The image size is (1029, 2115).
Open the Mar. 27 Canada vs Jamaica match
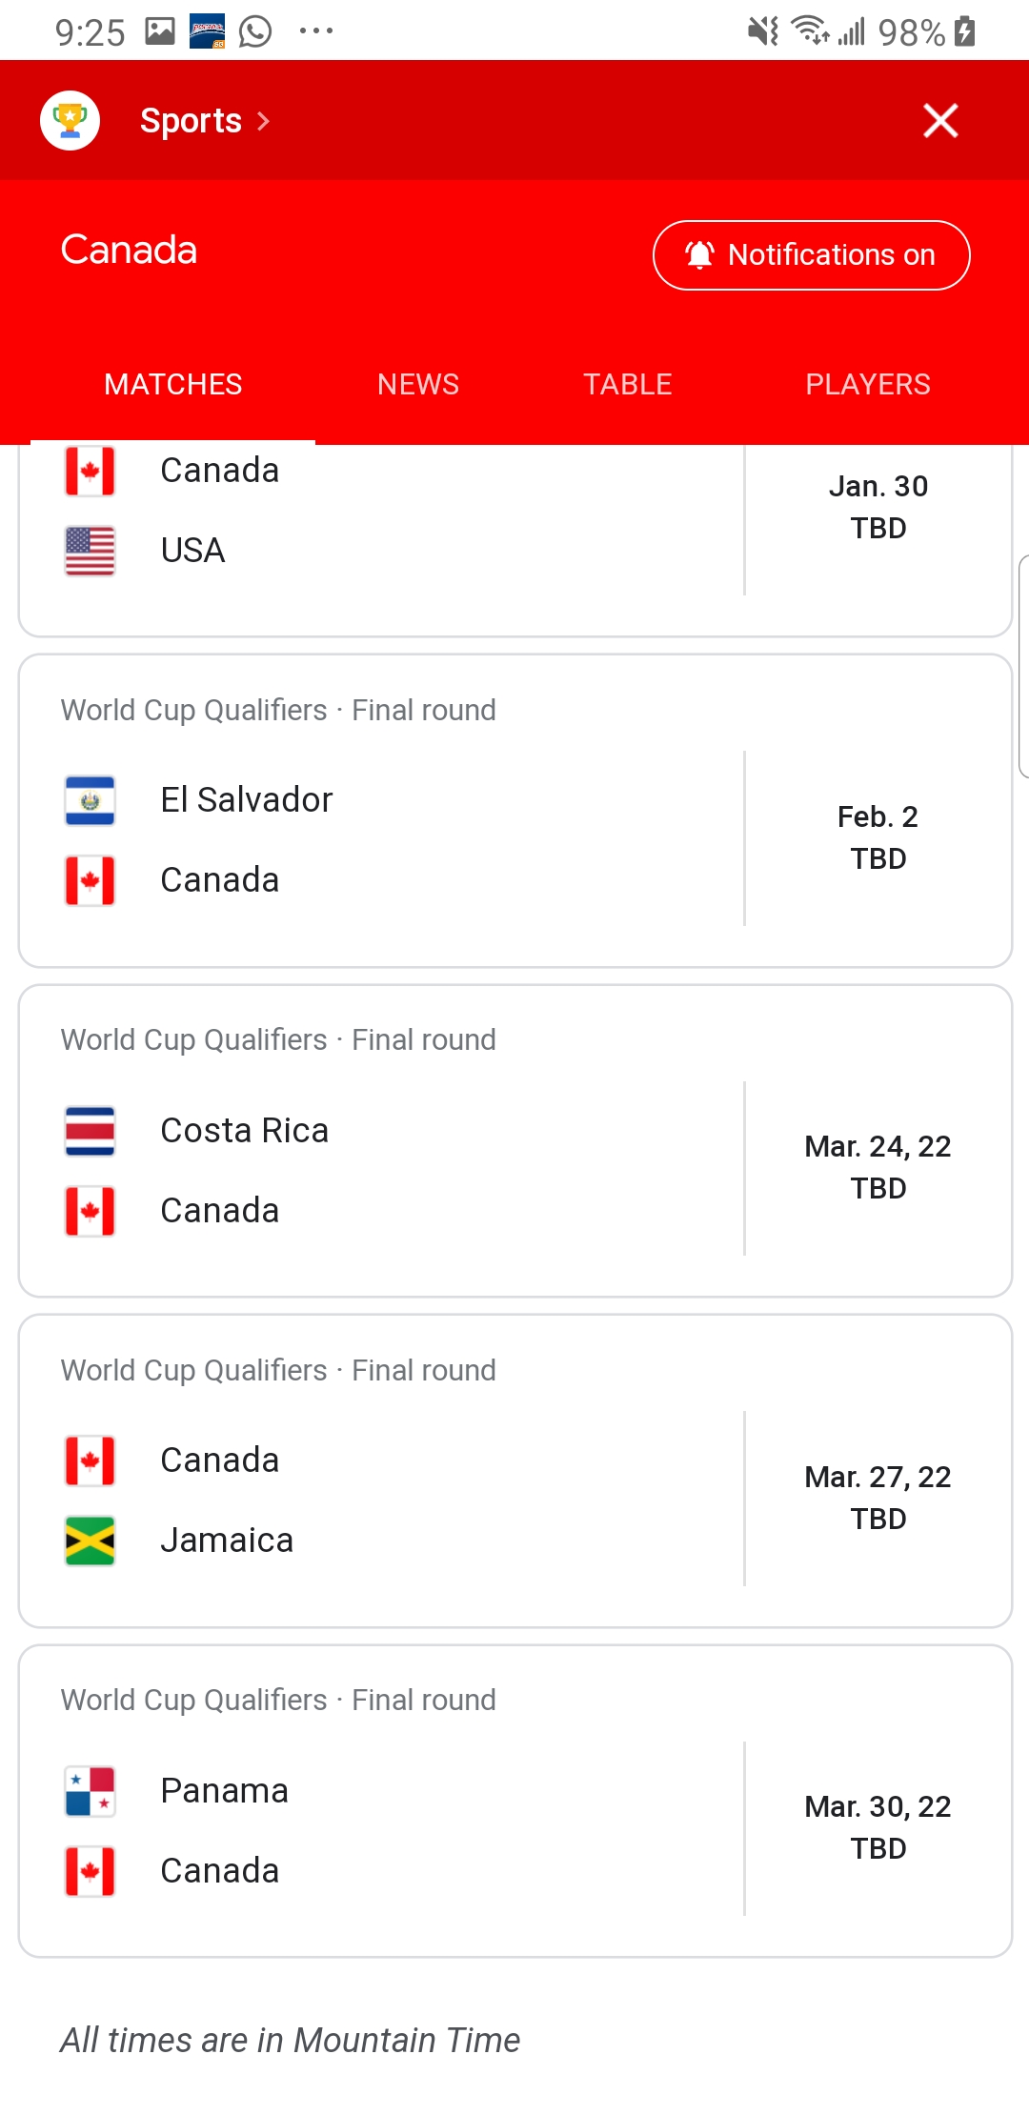pyautogui.click(x=515, y=1471)
